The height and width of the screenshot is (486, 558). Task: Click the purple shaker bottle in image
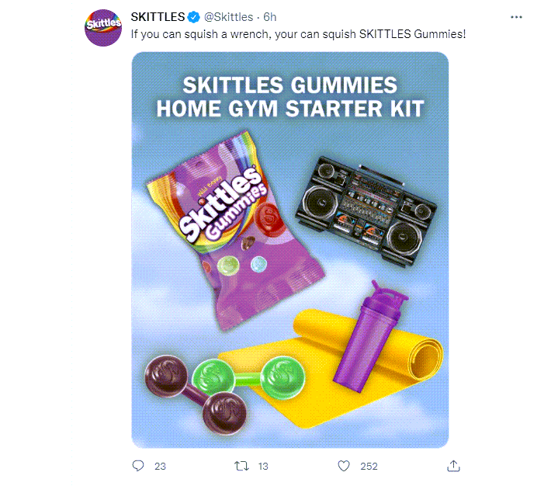tap(370, 336)
